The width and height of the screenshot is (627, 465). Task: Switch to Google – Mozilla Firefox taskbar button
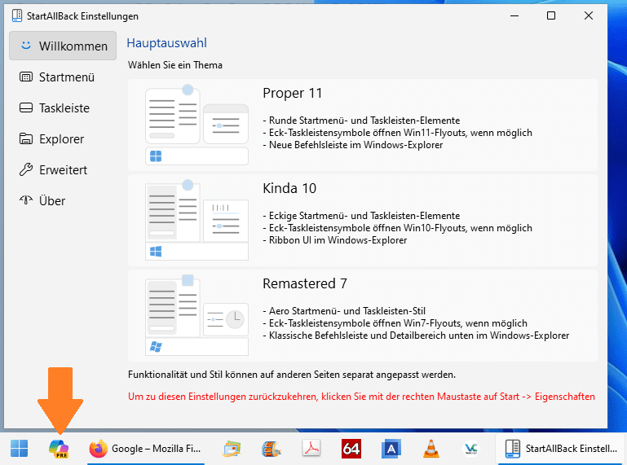point(146,449)
